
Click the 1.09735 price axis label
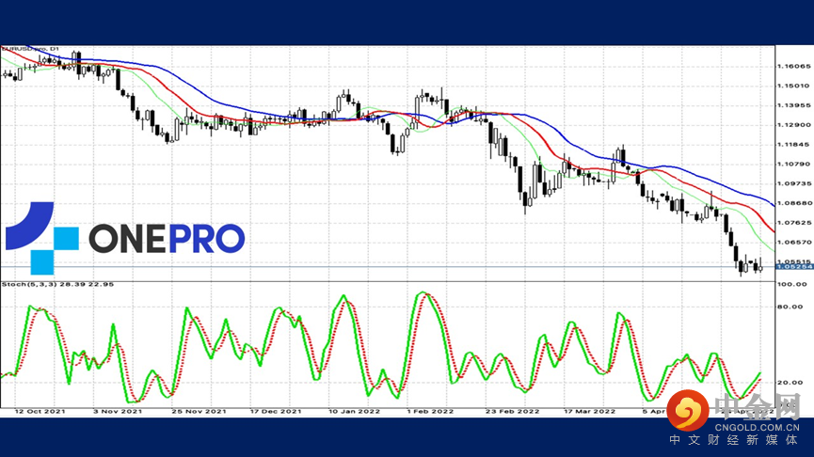pos(793,183)
